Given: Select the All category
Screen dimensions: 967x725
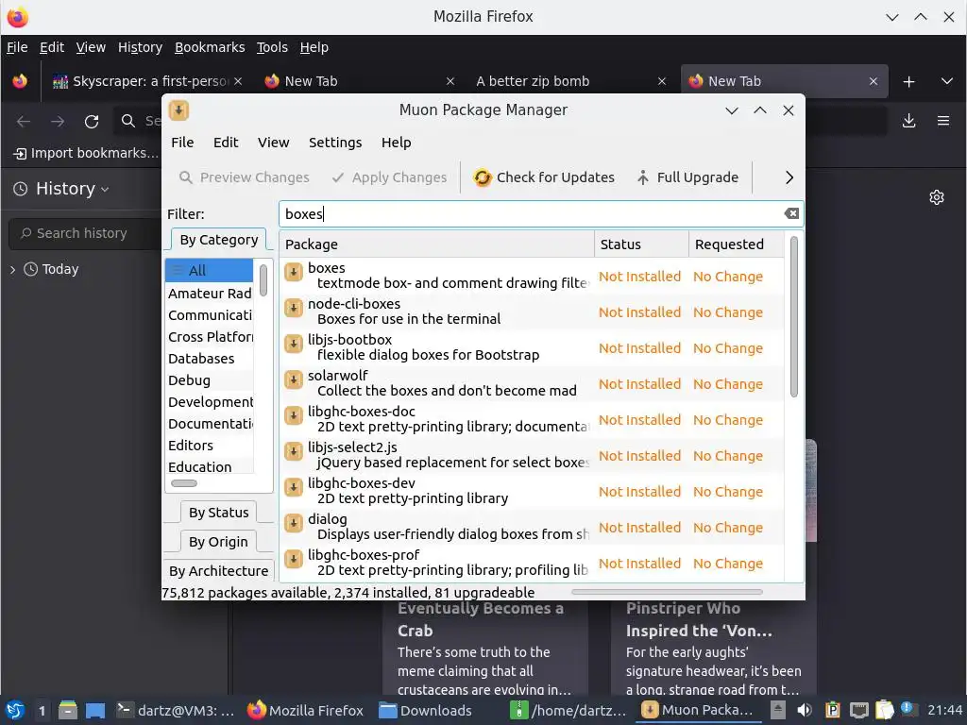Looking at the screenshot, I should pyautogui.click(x=209, y=271).
